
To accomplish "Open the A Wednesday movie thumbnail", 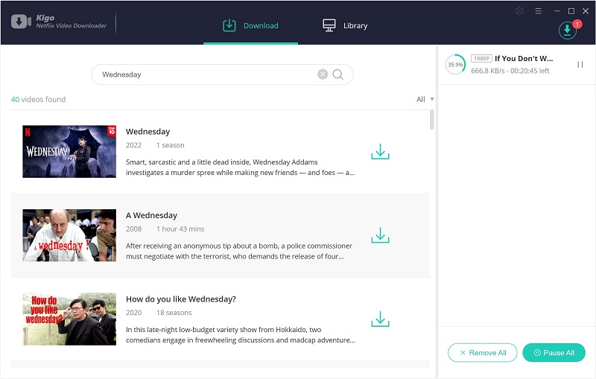I will click(x=69, y=235).
